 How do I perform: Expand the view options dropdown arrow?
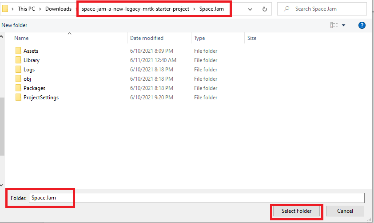click(343, 25)
